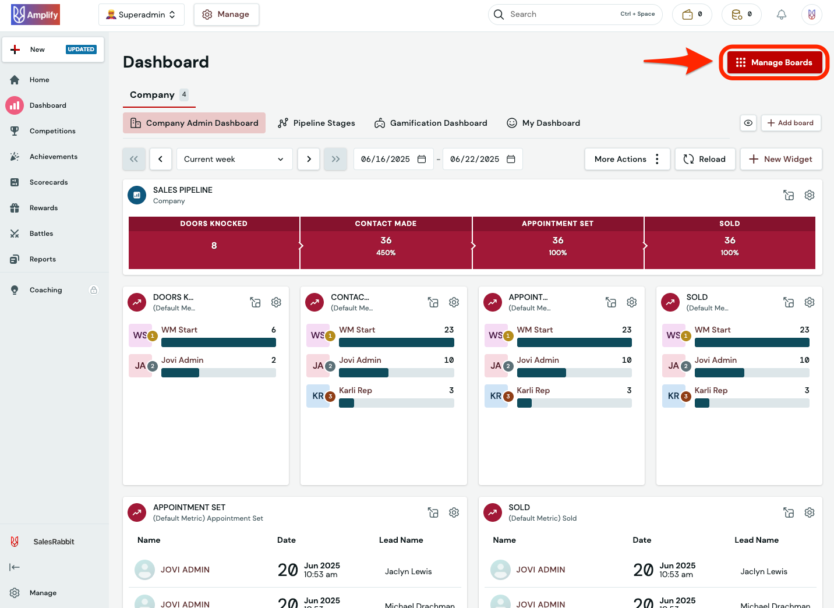
Task: Expand the Current week range dropdown
Action: [234, 159]
